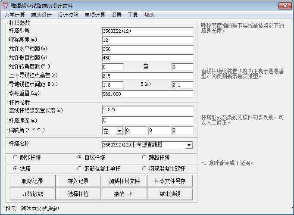
Task: Choose the 钢筋混凝土单杆 radio button
Action: (x=79, y=168)
